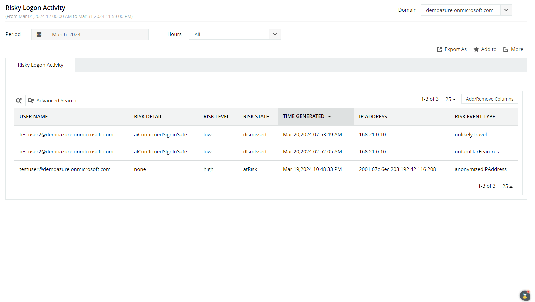Select the Risky Logon Activity tab
535x302 pixels.
[40, 65]
